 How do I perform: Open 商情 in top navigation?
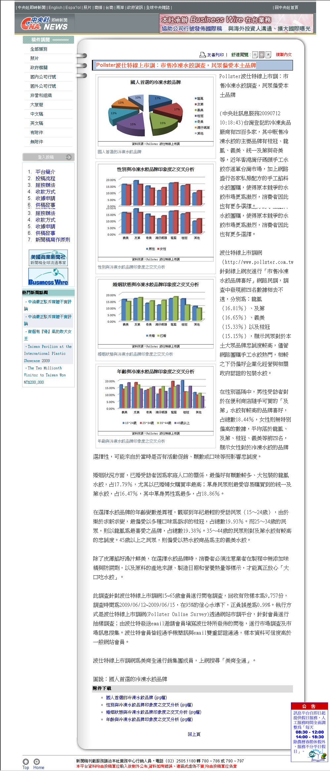[99, 8]
